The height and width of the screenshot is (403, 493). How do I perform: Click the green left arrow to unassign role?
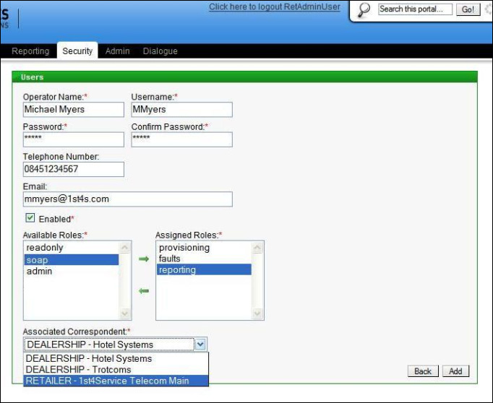[143, 291]
